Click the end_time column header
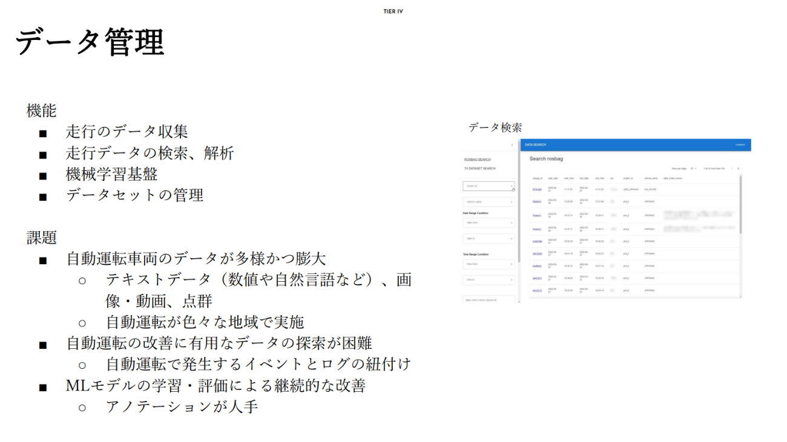 (600, 178)
